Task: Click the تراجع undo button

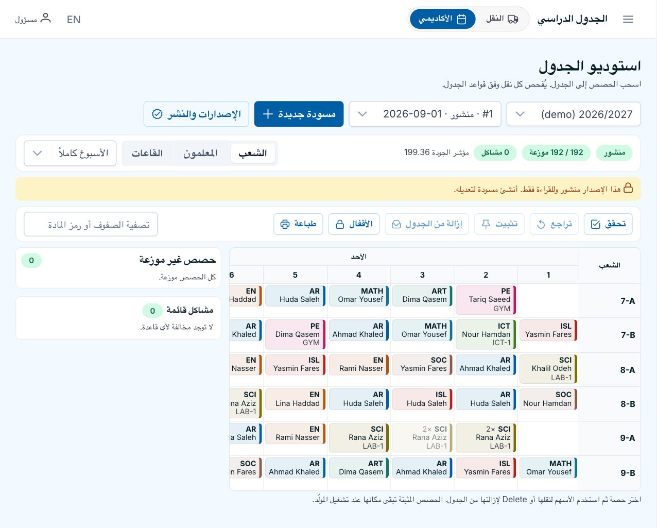Action: [554, 224]
